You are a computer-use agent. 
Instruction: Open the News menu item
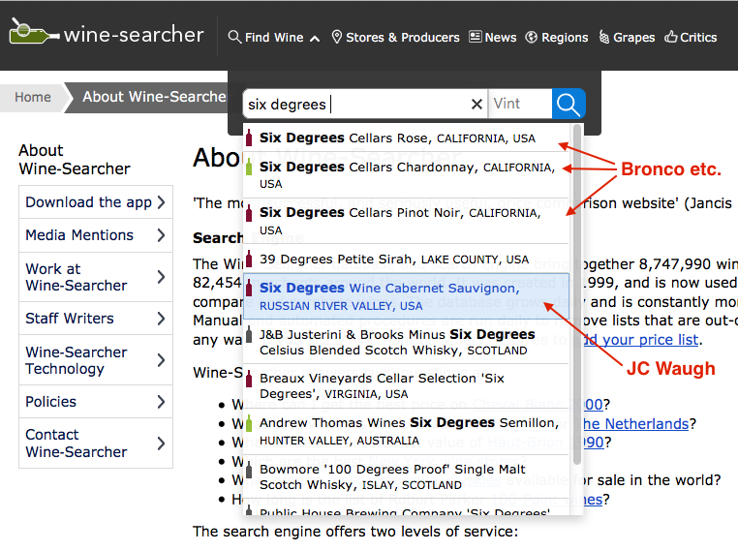pos(492,37)
